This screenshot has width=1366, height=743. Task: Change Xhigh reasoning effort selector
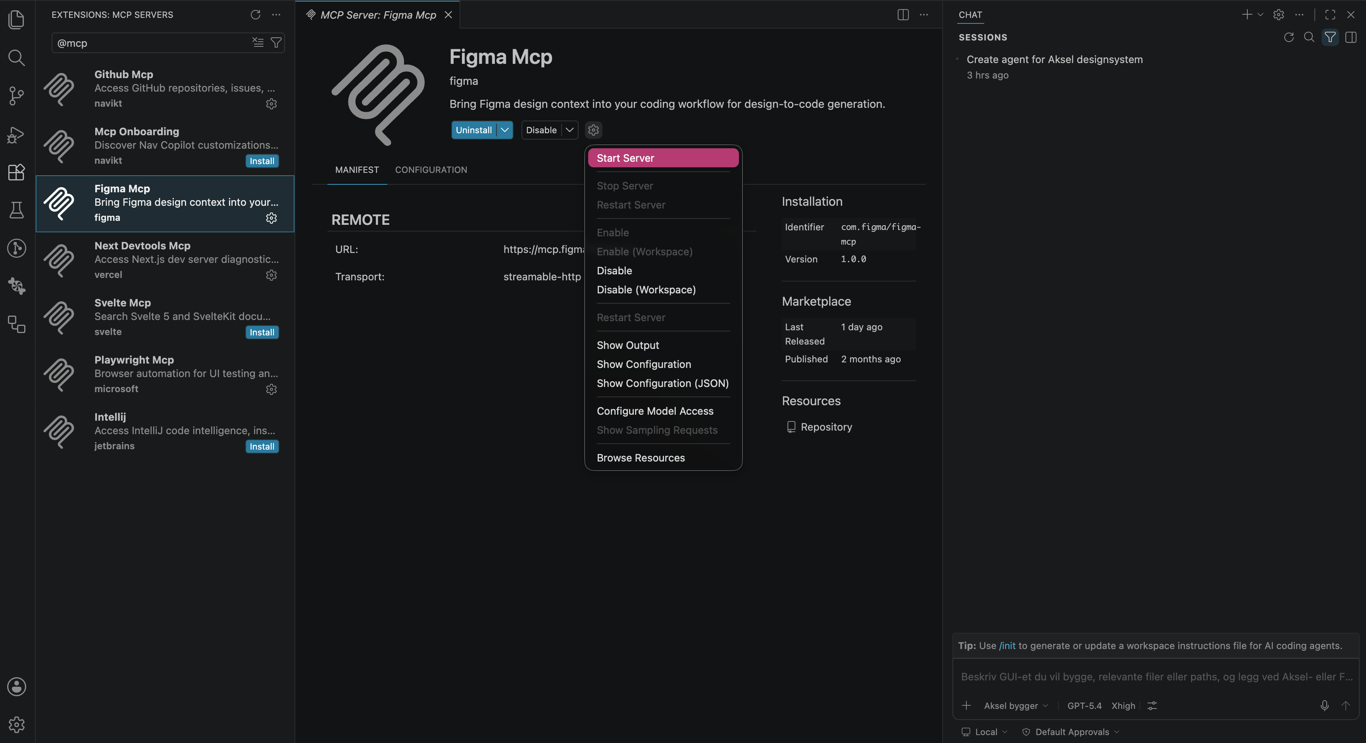pos(1123,705)
